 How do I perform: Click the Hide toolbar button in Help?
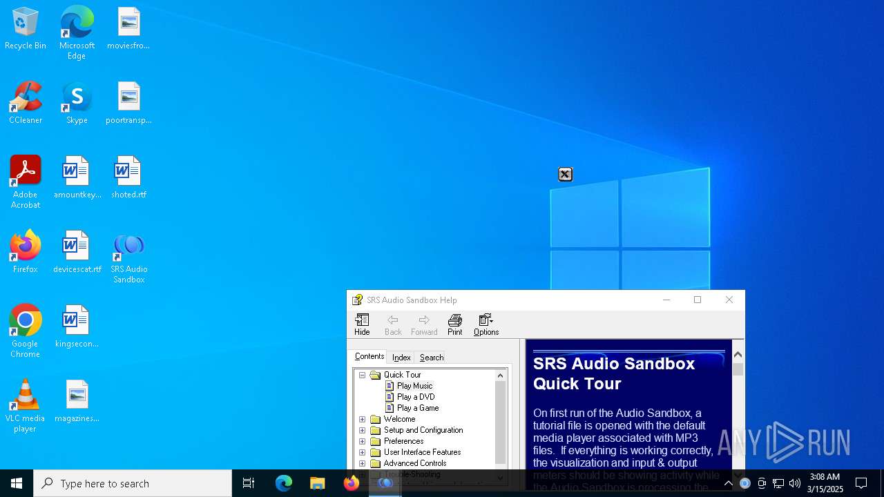[x=362, y=324]
